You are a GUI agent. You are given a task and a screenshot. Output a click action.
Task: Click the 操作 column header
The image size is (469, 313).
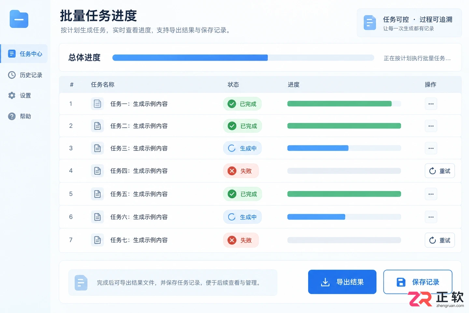coord(431,85)
